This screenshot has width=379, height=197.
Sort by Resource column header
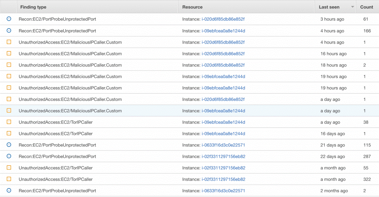pos(192,7)
